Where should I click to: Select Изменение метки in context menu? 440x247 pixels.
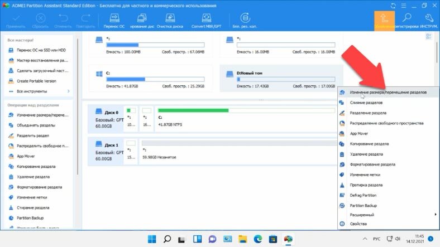[x=389, y=175]
